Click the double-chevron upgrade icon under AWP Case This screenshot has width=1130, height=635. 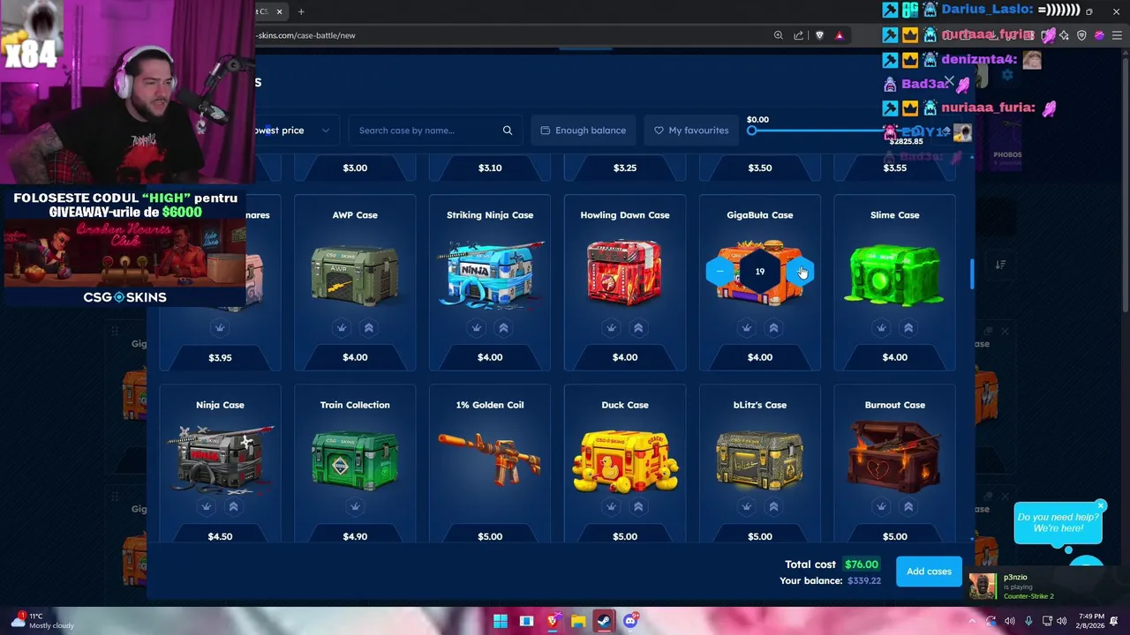(x=369, y=328)
